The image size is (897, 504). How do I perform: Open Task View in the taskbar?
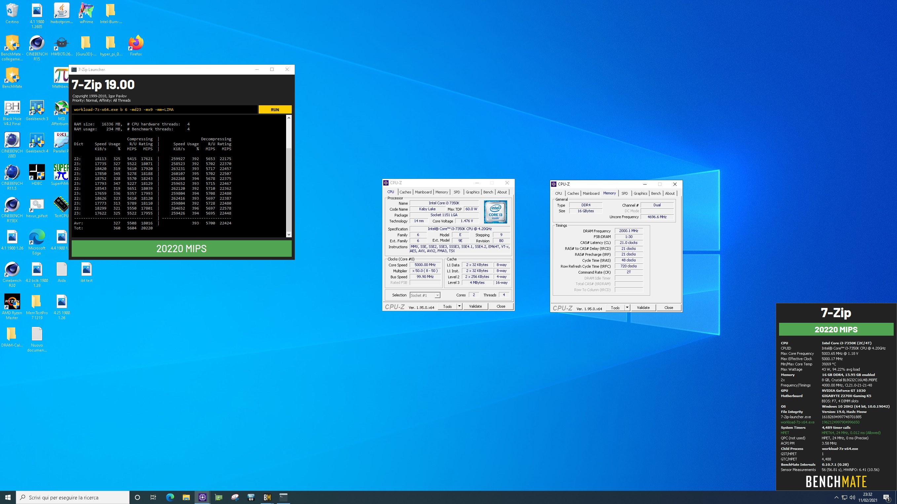(153, 497)
